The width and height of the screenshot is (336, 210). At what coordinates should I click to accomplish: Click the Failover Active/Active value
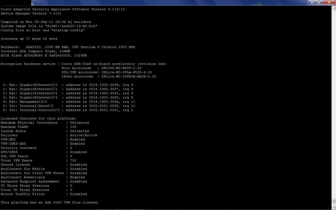pyautogui.click(x=83, y=135)
